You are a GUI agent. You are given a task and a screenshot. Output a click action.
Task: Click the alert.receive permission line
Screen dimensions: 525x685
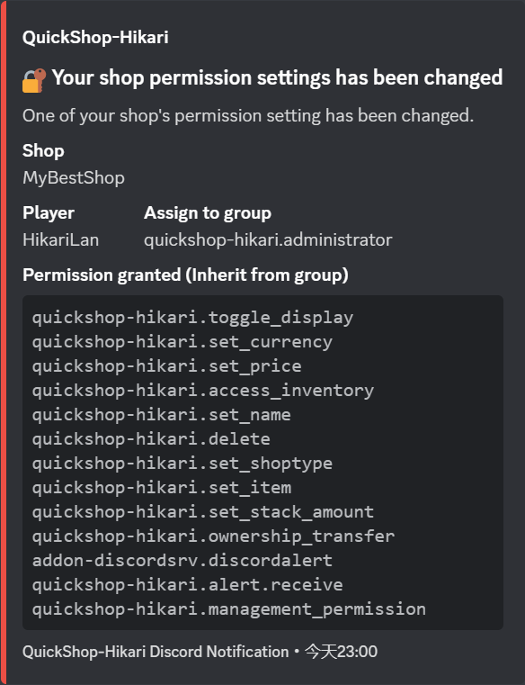187,585
